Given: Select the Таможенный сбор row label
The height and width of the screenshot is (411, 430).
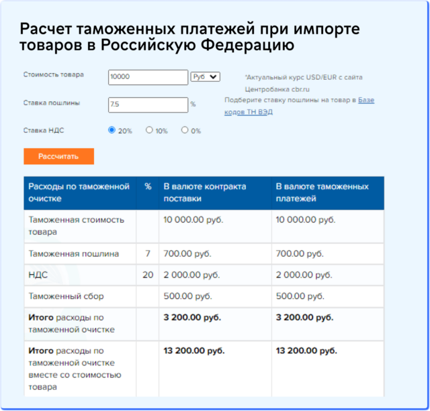Looking at the screenshot, I should coord(67,296).
